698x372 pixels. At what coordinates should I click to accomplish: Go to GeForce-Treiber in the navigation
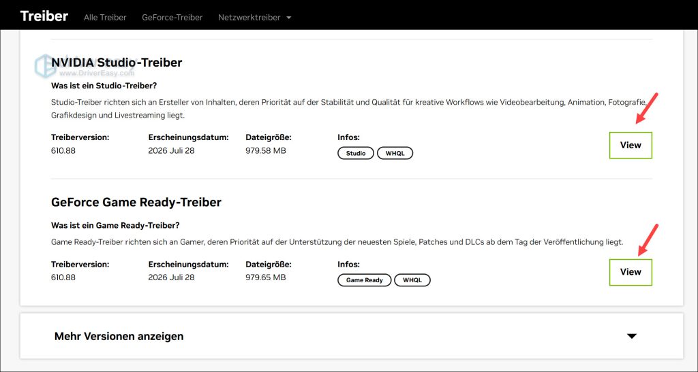pos(172,17)
